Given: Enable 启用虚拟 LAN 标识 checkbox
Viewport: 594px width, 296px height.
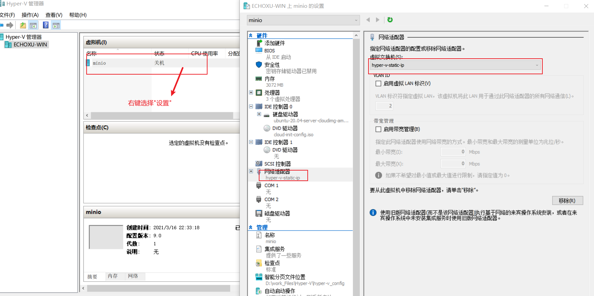Looking at the screenshot, I should pos(378,83).
